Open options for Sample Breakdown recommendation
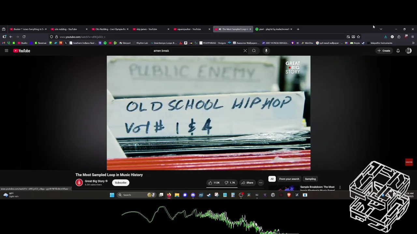 click(340, 187)
